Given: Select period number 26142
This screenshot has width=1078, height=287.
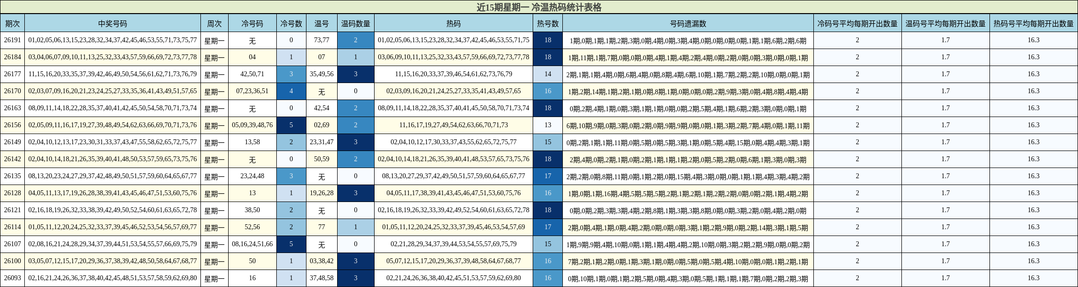Looking at the screenshot, I should [x=13, y=159].
